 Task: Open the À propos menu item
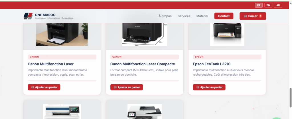tap(165, 16)
